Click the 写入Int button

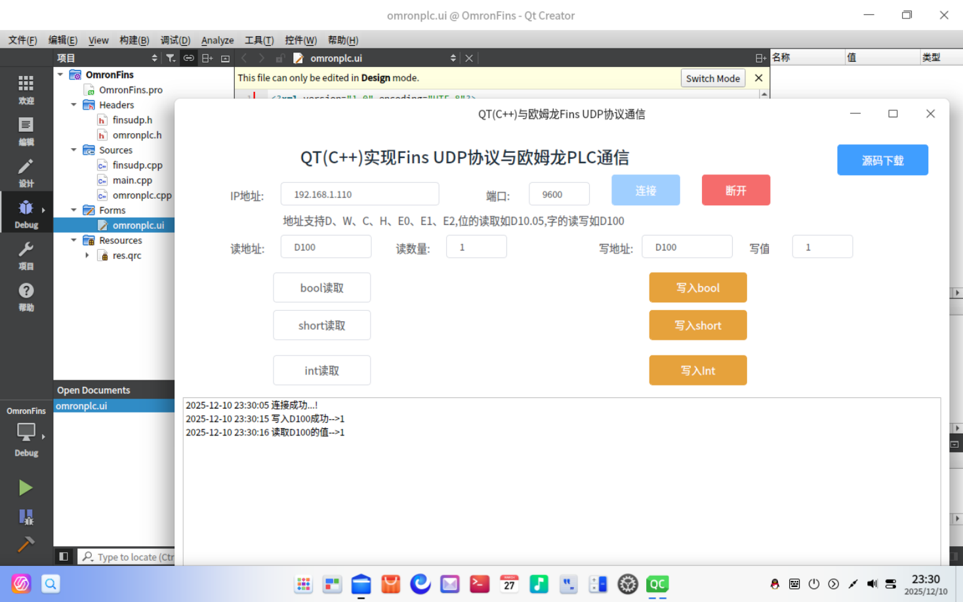click(x=698, y=371)
